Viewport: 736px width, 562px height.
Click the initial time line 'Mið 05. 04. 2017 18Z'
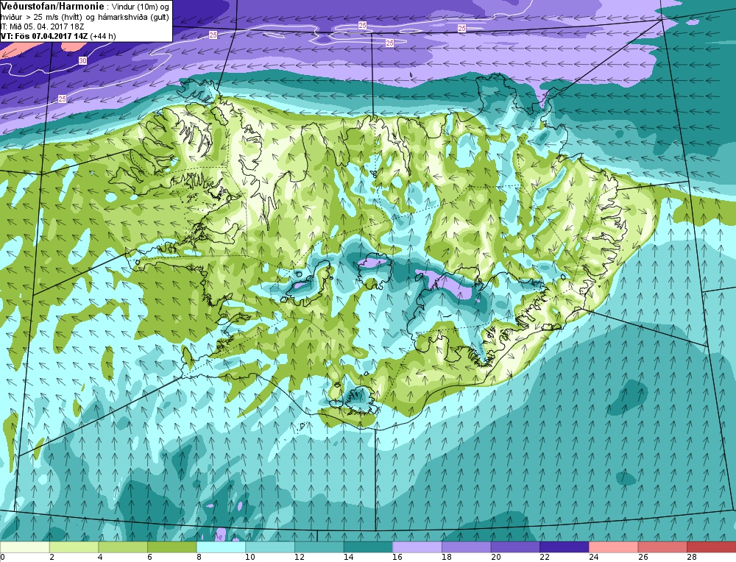(x=46, y=26)
